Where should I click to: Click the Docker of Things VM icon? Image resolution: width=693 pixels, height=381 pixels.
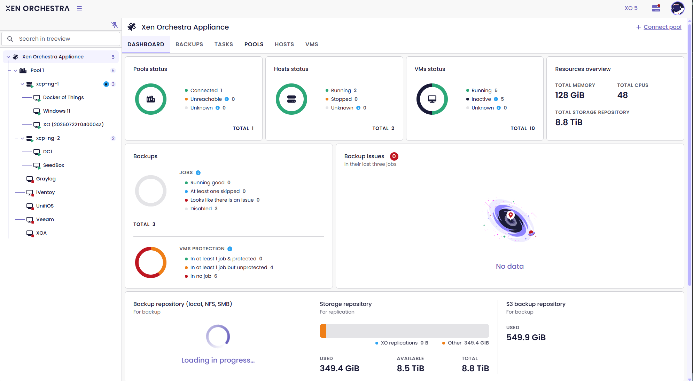[37, 98]
